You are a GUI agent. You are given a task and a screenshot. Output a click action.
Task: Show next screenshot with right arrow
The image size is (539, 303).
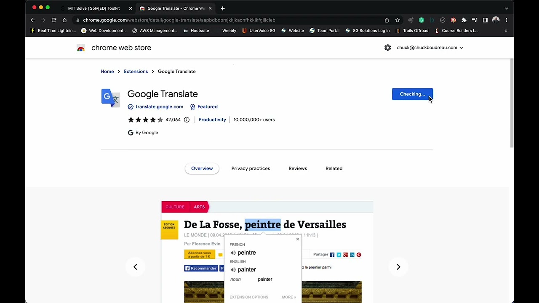coord(398,267)
